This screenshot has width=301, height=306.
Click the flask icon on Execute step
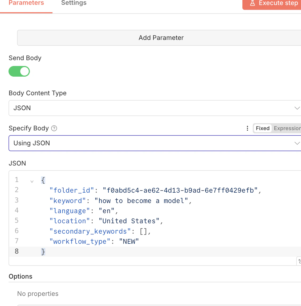click(252, 3)
